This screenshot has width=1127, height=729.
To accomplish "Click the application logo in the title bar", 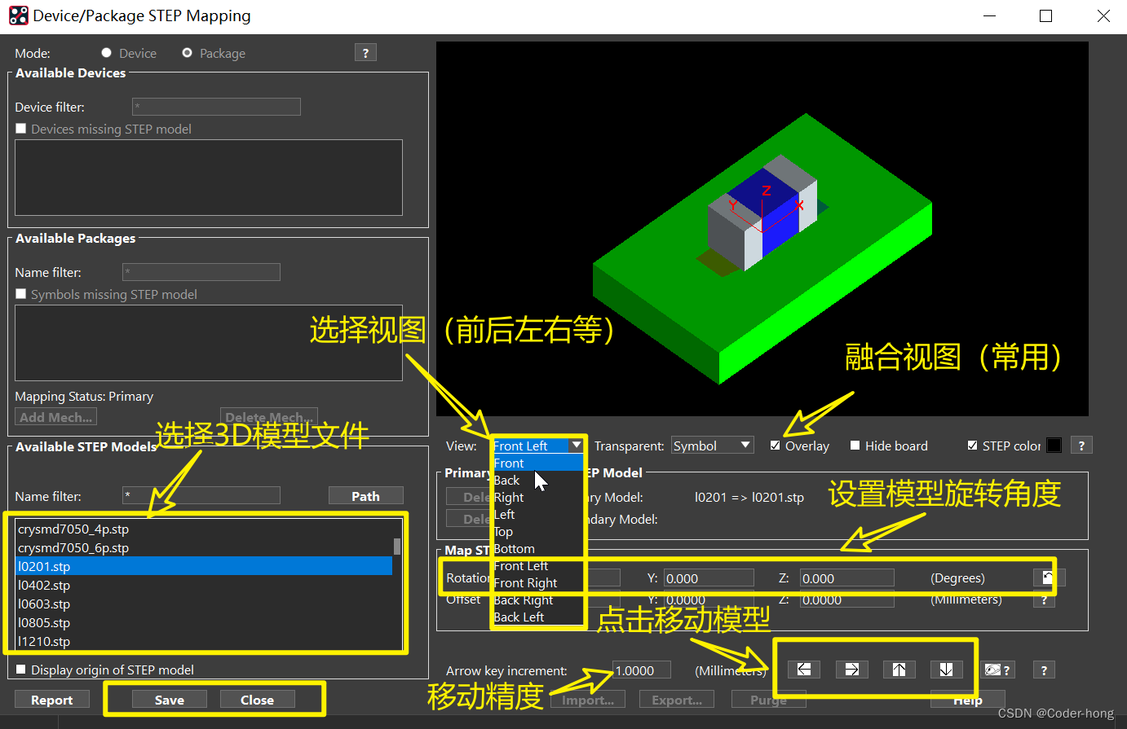I will (17, 15).
